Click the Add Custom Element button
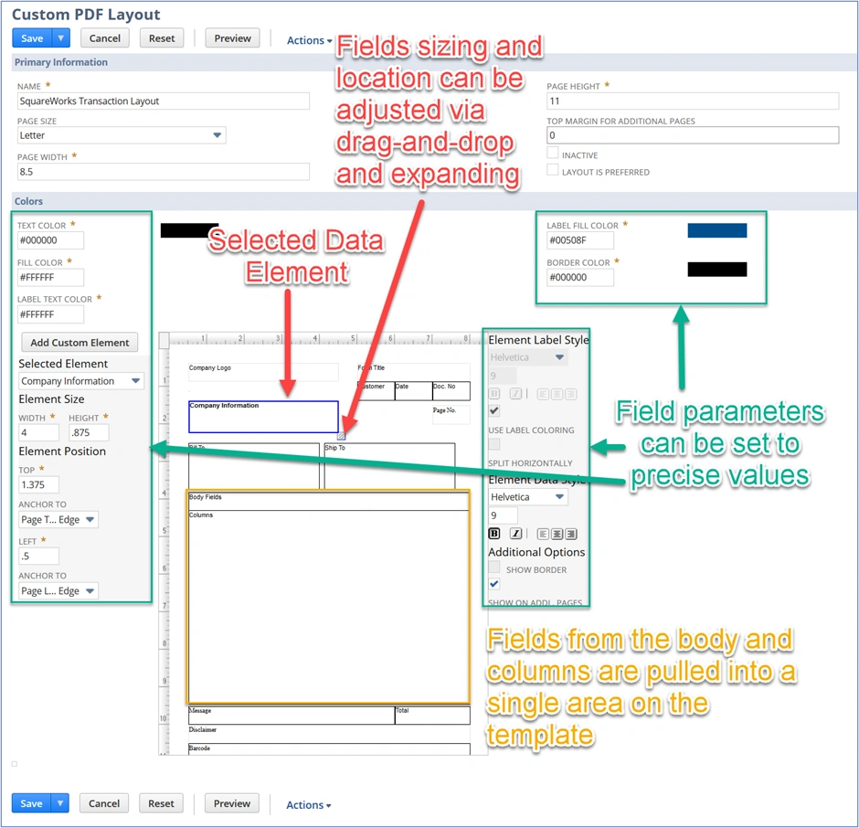This screenshot has width=859, height=828. [80, 343]
